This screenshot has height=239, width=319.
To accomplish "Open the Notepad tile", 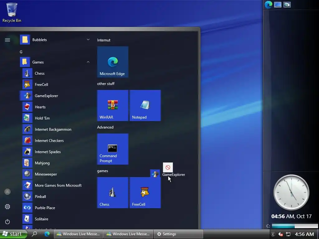I will [x=145, y=105].
